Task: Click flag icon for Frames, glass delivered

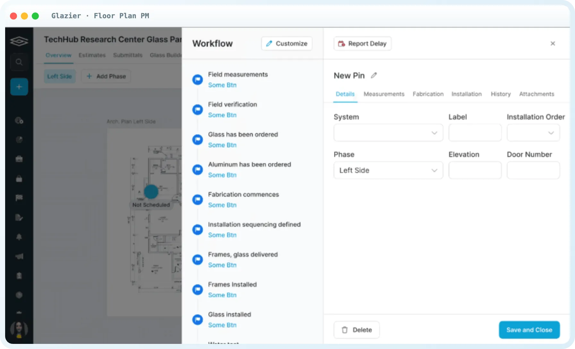Action: click(x=198, y=259)
